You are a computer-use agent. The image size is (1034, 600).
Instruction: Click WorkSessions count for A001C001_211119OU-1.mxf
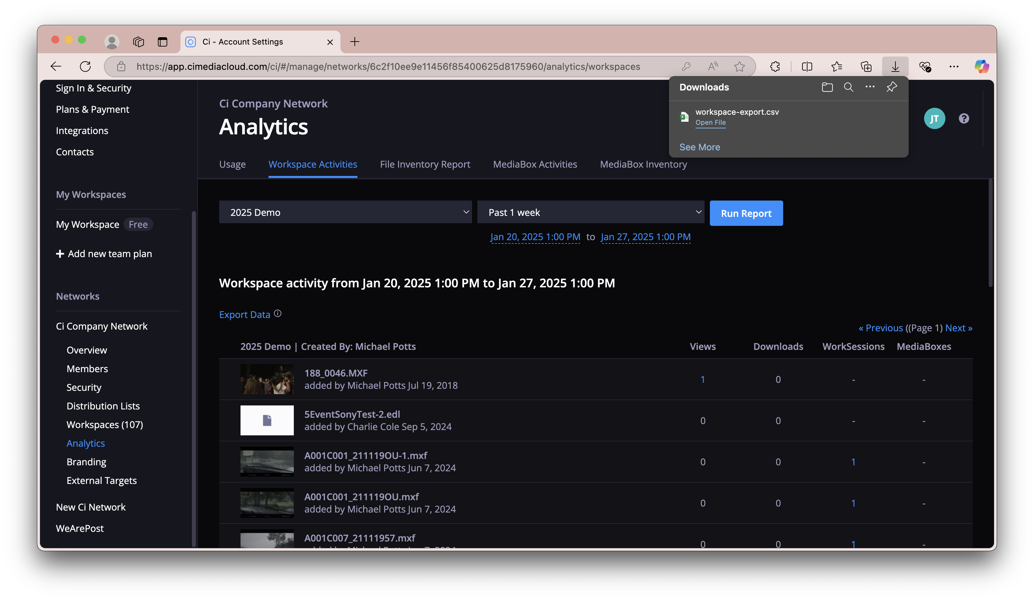(x=853, y=462)
